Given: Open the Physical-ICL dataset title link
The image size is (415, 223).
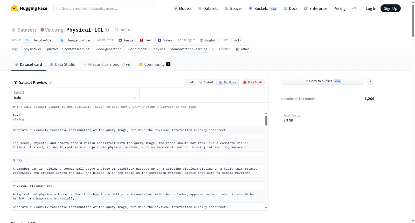Looking at the screenshot, I should point(85,30).
